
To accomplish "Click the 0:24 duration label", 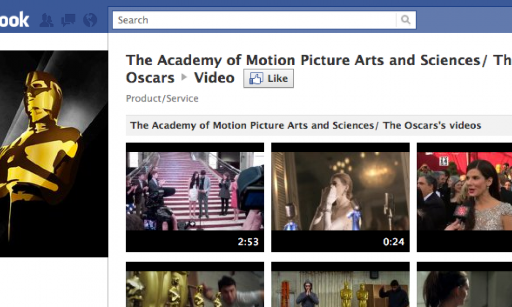I will (x=393, y=242).
